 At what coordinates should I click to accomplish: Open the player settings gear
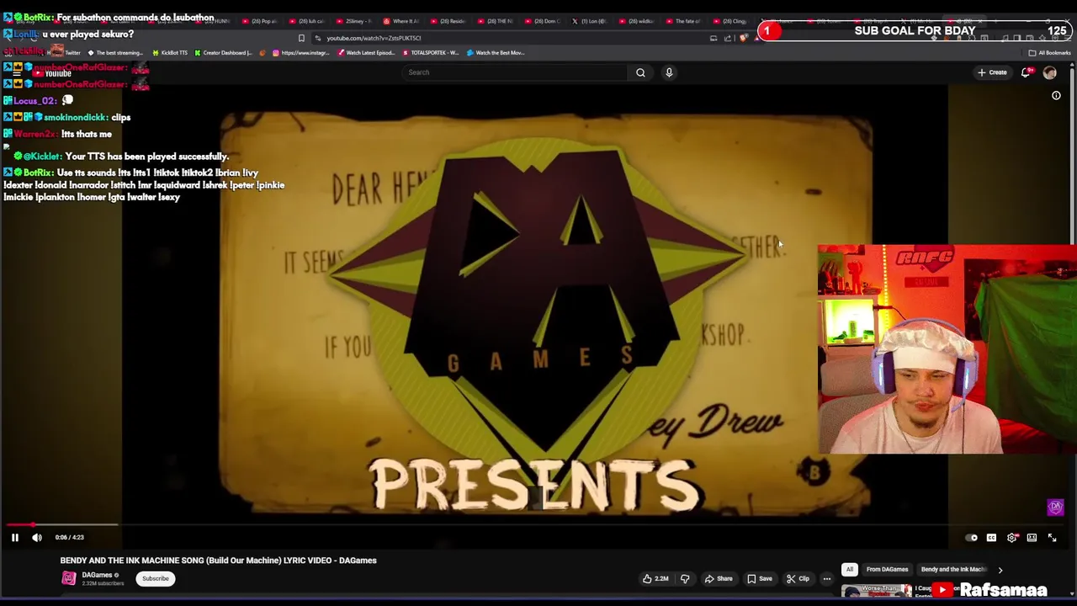[x=1012, y=538]
